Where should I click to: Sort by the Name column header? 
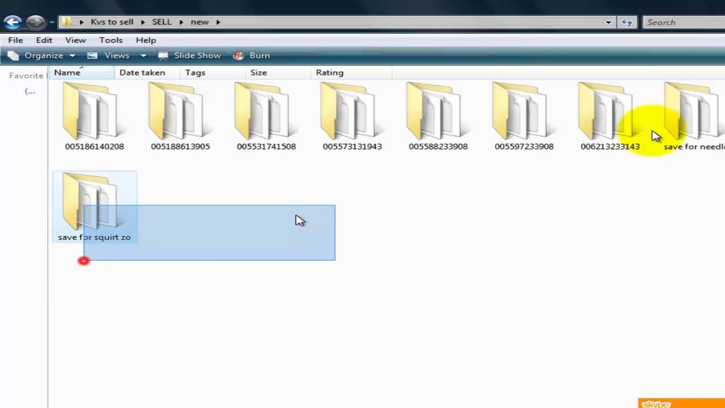click(82, 73)
